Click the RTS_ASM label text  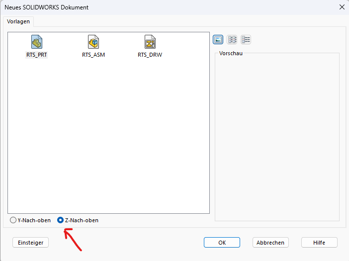click(x=93, y=55)
